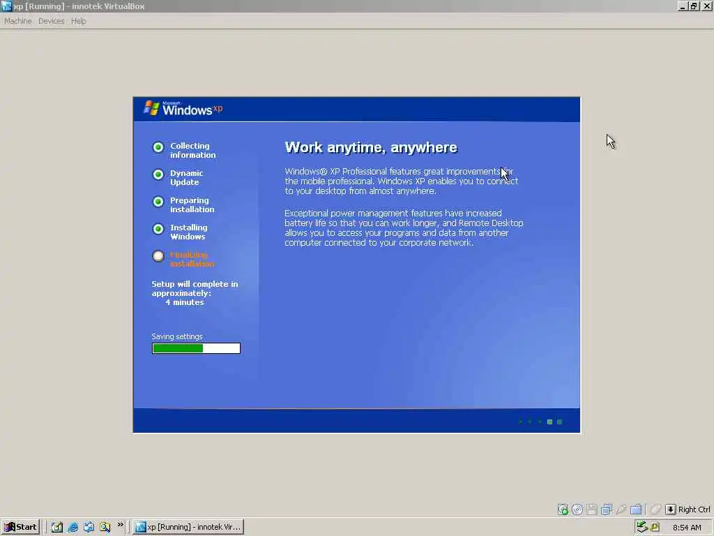Click the shared folders status icon
The width and height of the screenshot is (714, 536).
(636, 509)
